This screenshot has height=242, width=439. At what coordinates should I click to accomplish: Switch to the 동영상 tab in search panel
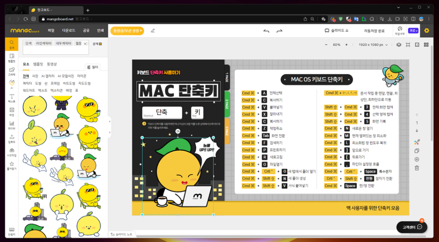52,64
